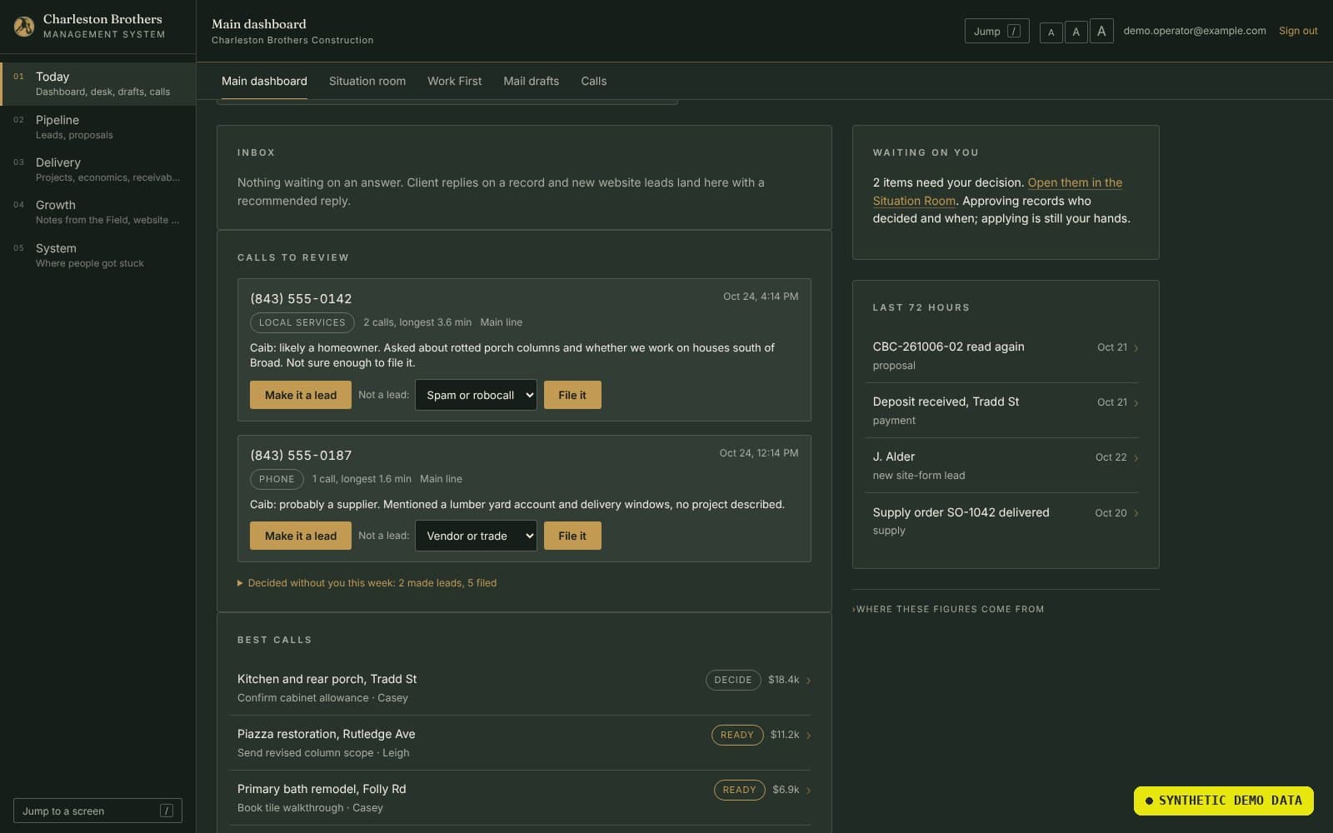Click Sign out link
This screenshot has width=1333, height=833.
pyautogui.click(x=1298, y=31)
